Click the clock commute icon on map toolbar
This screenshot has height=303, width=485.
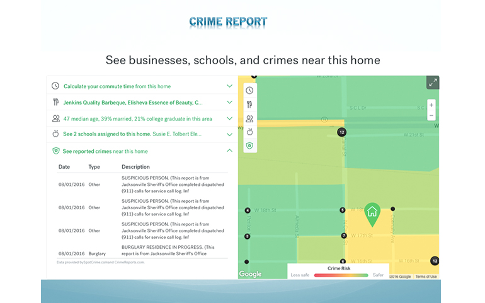[249, 90]
